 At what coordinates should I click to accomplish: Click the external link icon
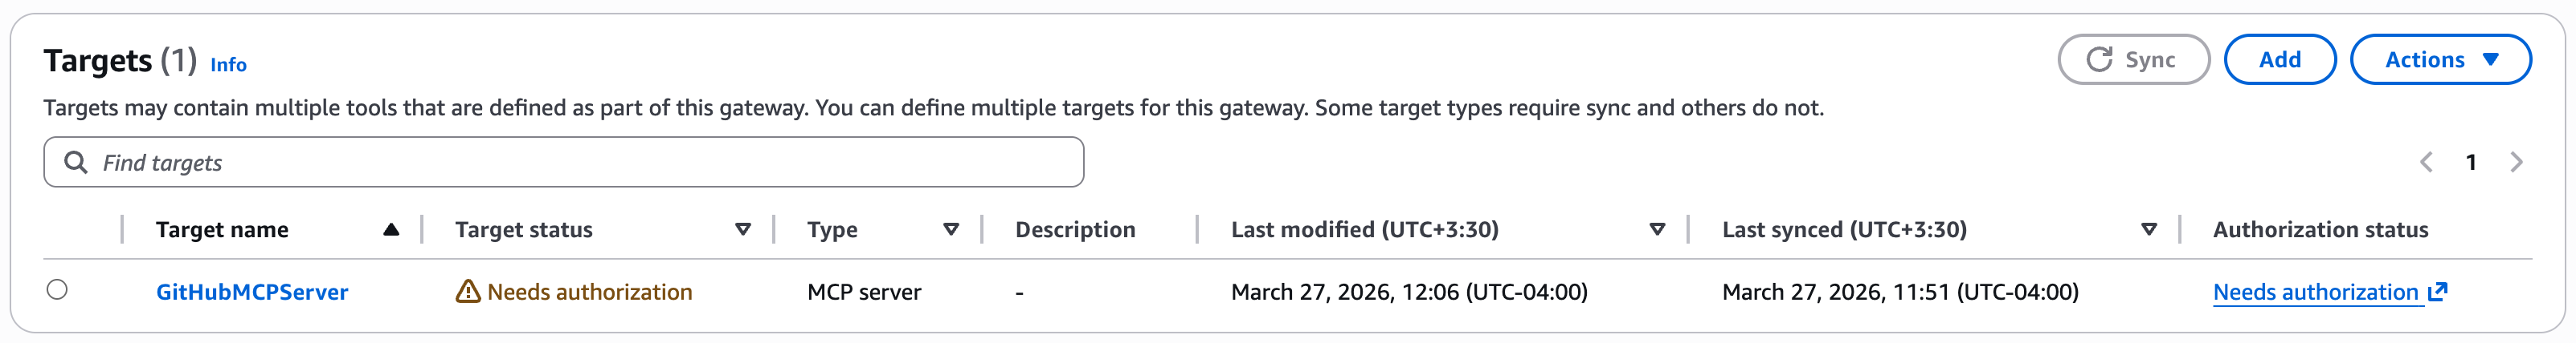(2438, 291)
